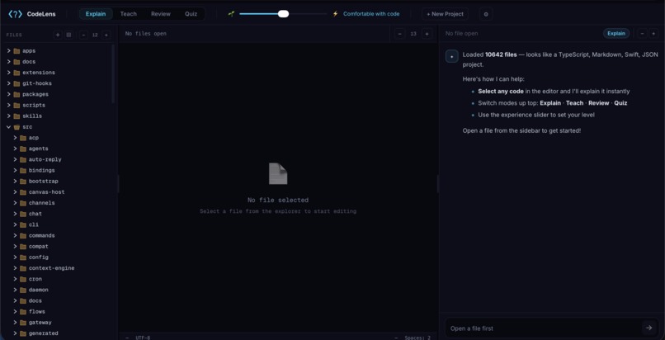Click the Open a file first chat input

(x=545, y=328)
